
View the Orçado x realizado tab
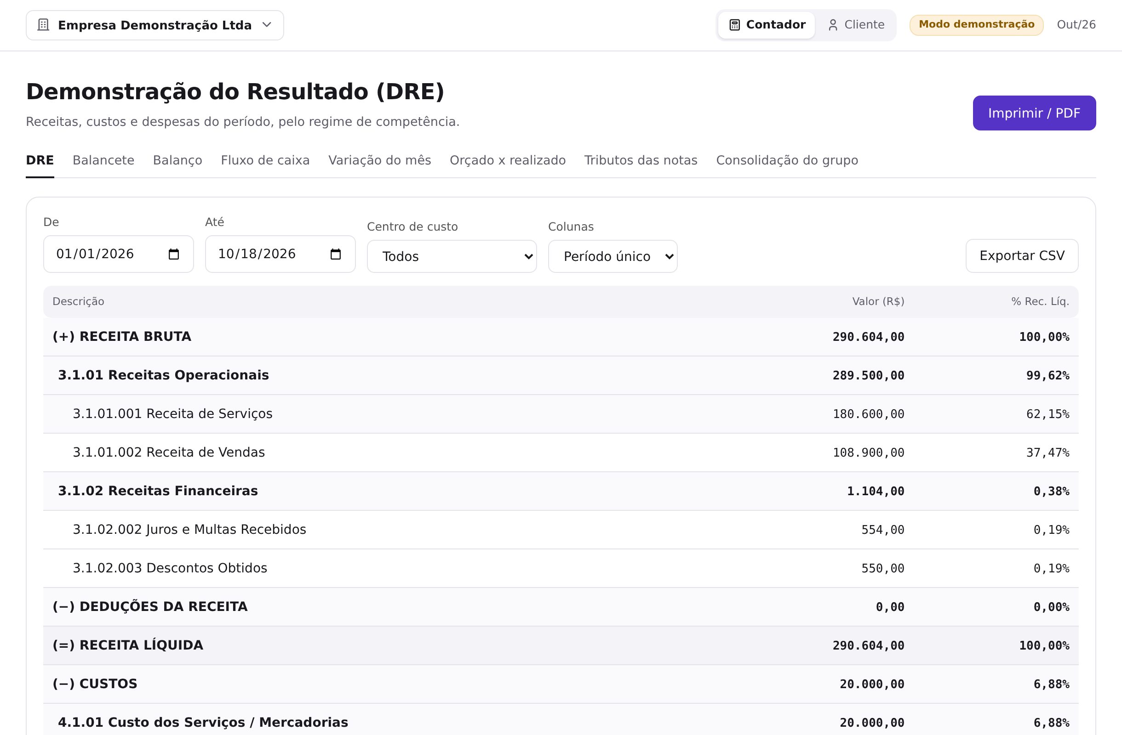coord(508,161)
